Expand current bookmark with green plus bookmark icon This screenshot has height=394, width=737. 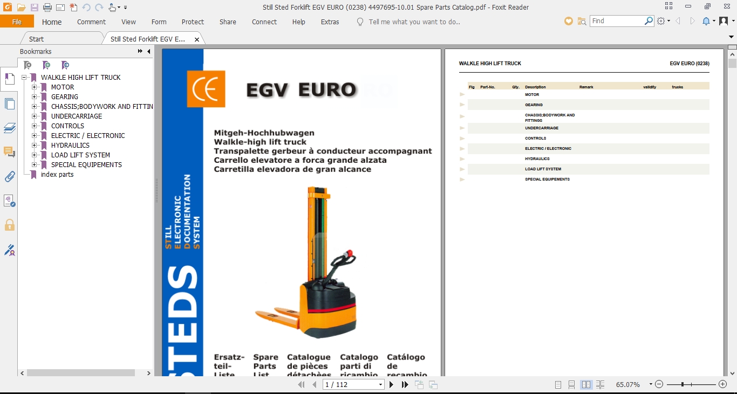(x=47, y=65)
